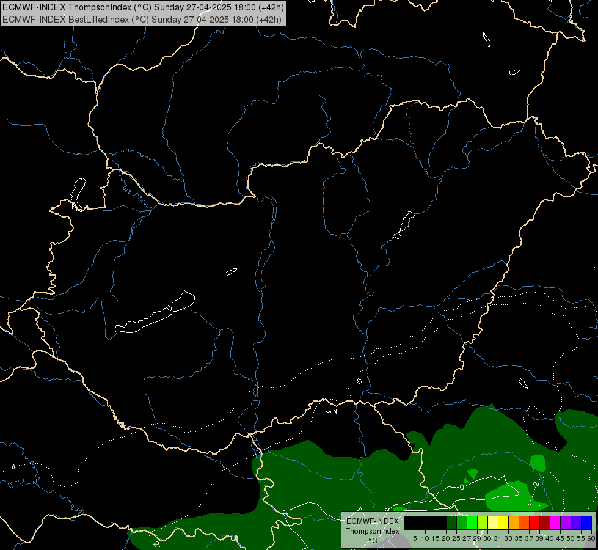Image resolution: width=598 pixels, height=550 pixels.
Task: Select the medium green 25–27 legend swatch
Action: [x=462, y=522]
